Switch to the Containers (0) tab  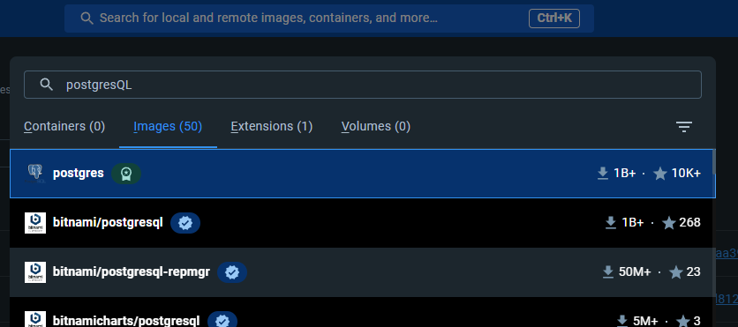(x=64, y=126)
